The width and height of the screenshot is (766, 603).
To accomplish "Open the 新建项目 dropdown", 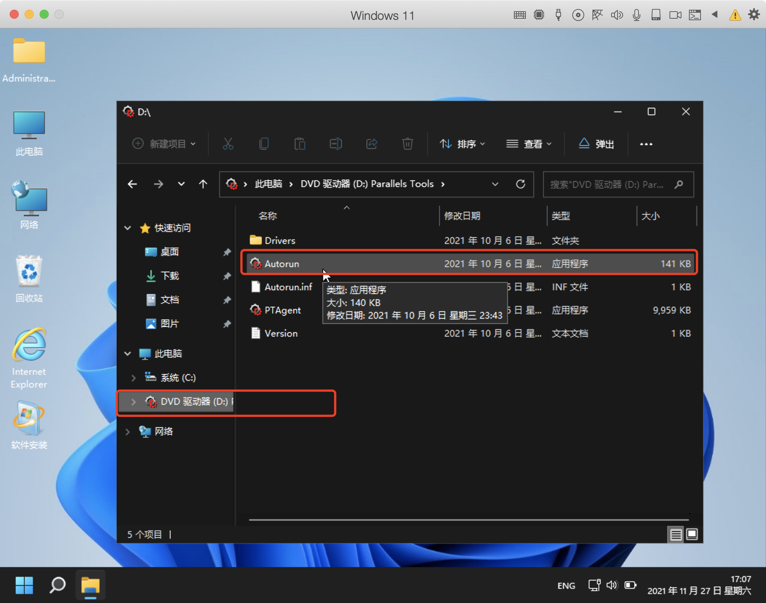I will pos(164,144).
